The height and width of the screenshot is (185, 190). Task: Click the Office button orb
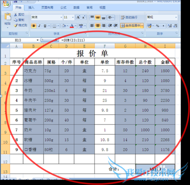point(6,3)
